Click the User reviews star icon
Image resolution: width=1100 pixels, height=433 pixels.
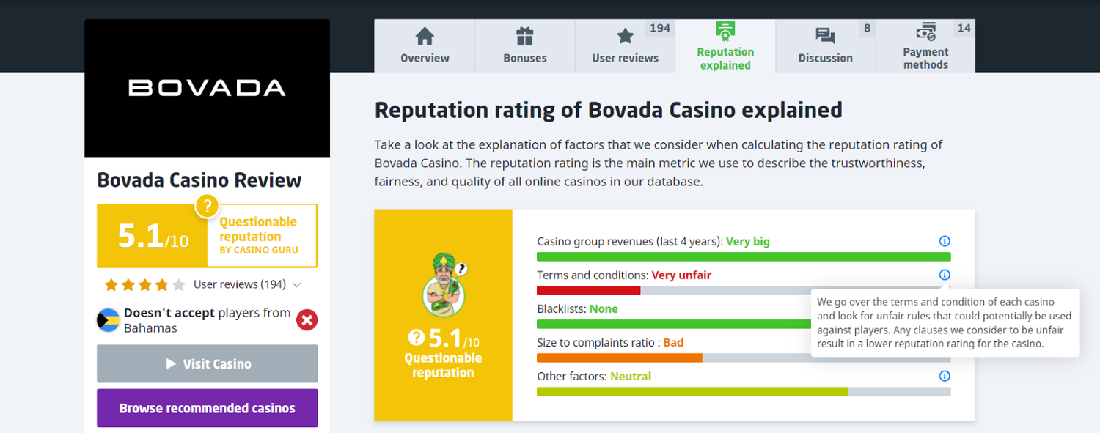point(625,36)
